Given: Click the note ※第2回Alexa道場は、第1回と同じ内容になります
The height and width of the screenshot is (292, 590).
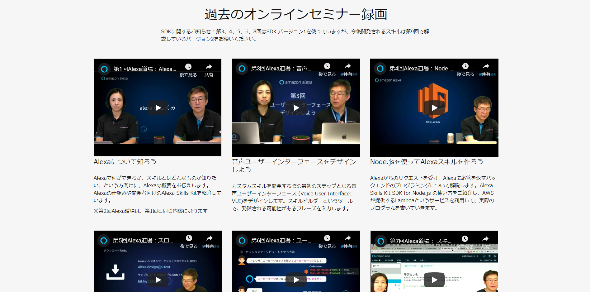Looking at the screenshot, I should (151, 211).
